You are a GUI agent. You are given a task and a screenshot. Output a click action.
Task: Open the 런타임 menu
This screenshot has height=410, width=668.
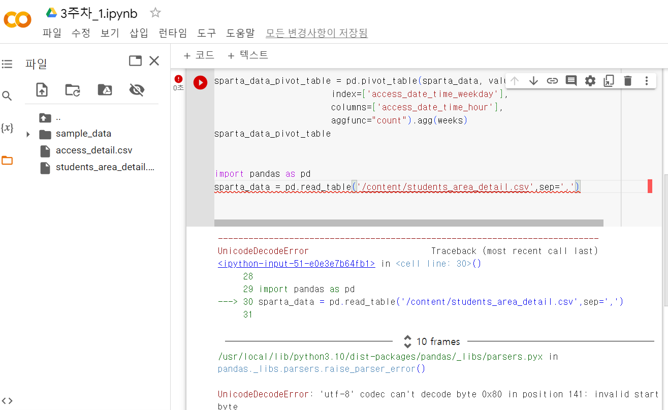click(x=173, y=33)
